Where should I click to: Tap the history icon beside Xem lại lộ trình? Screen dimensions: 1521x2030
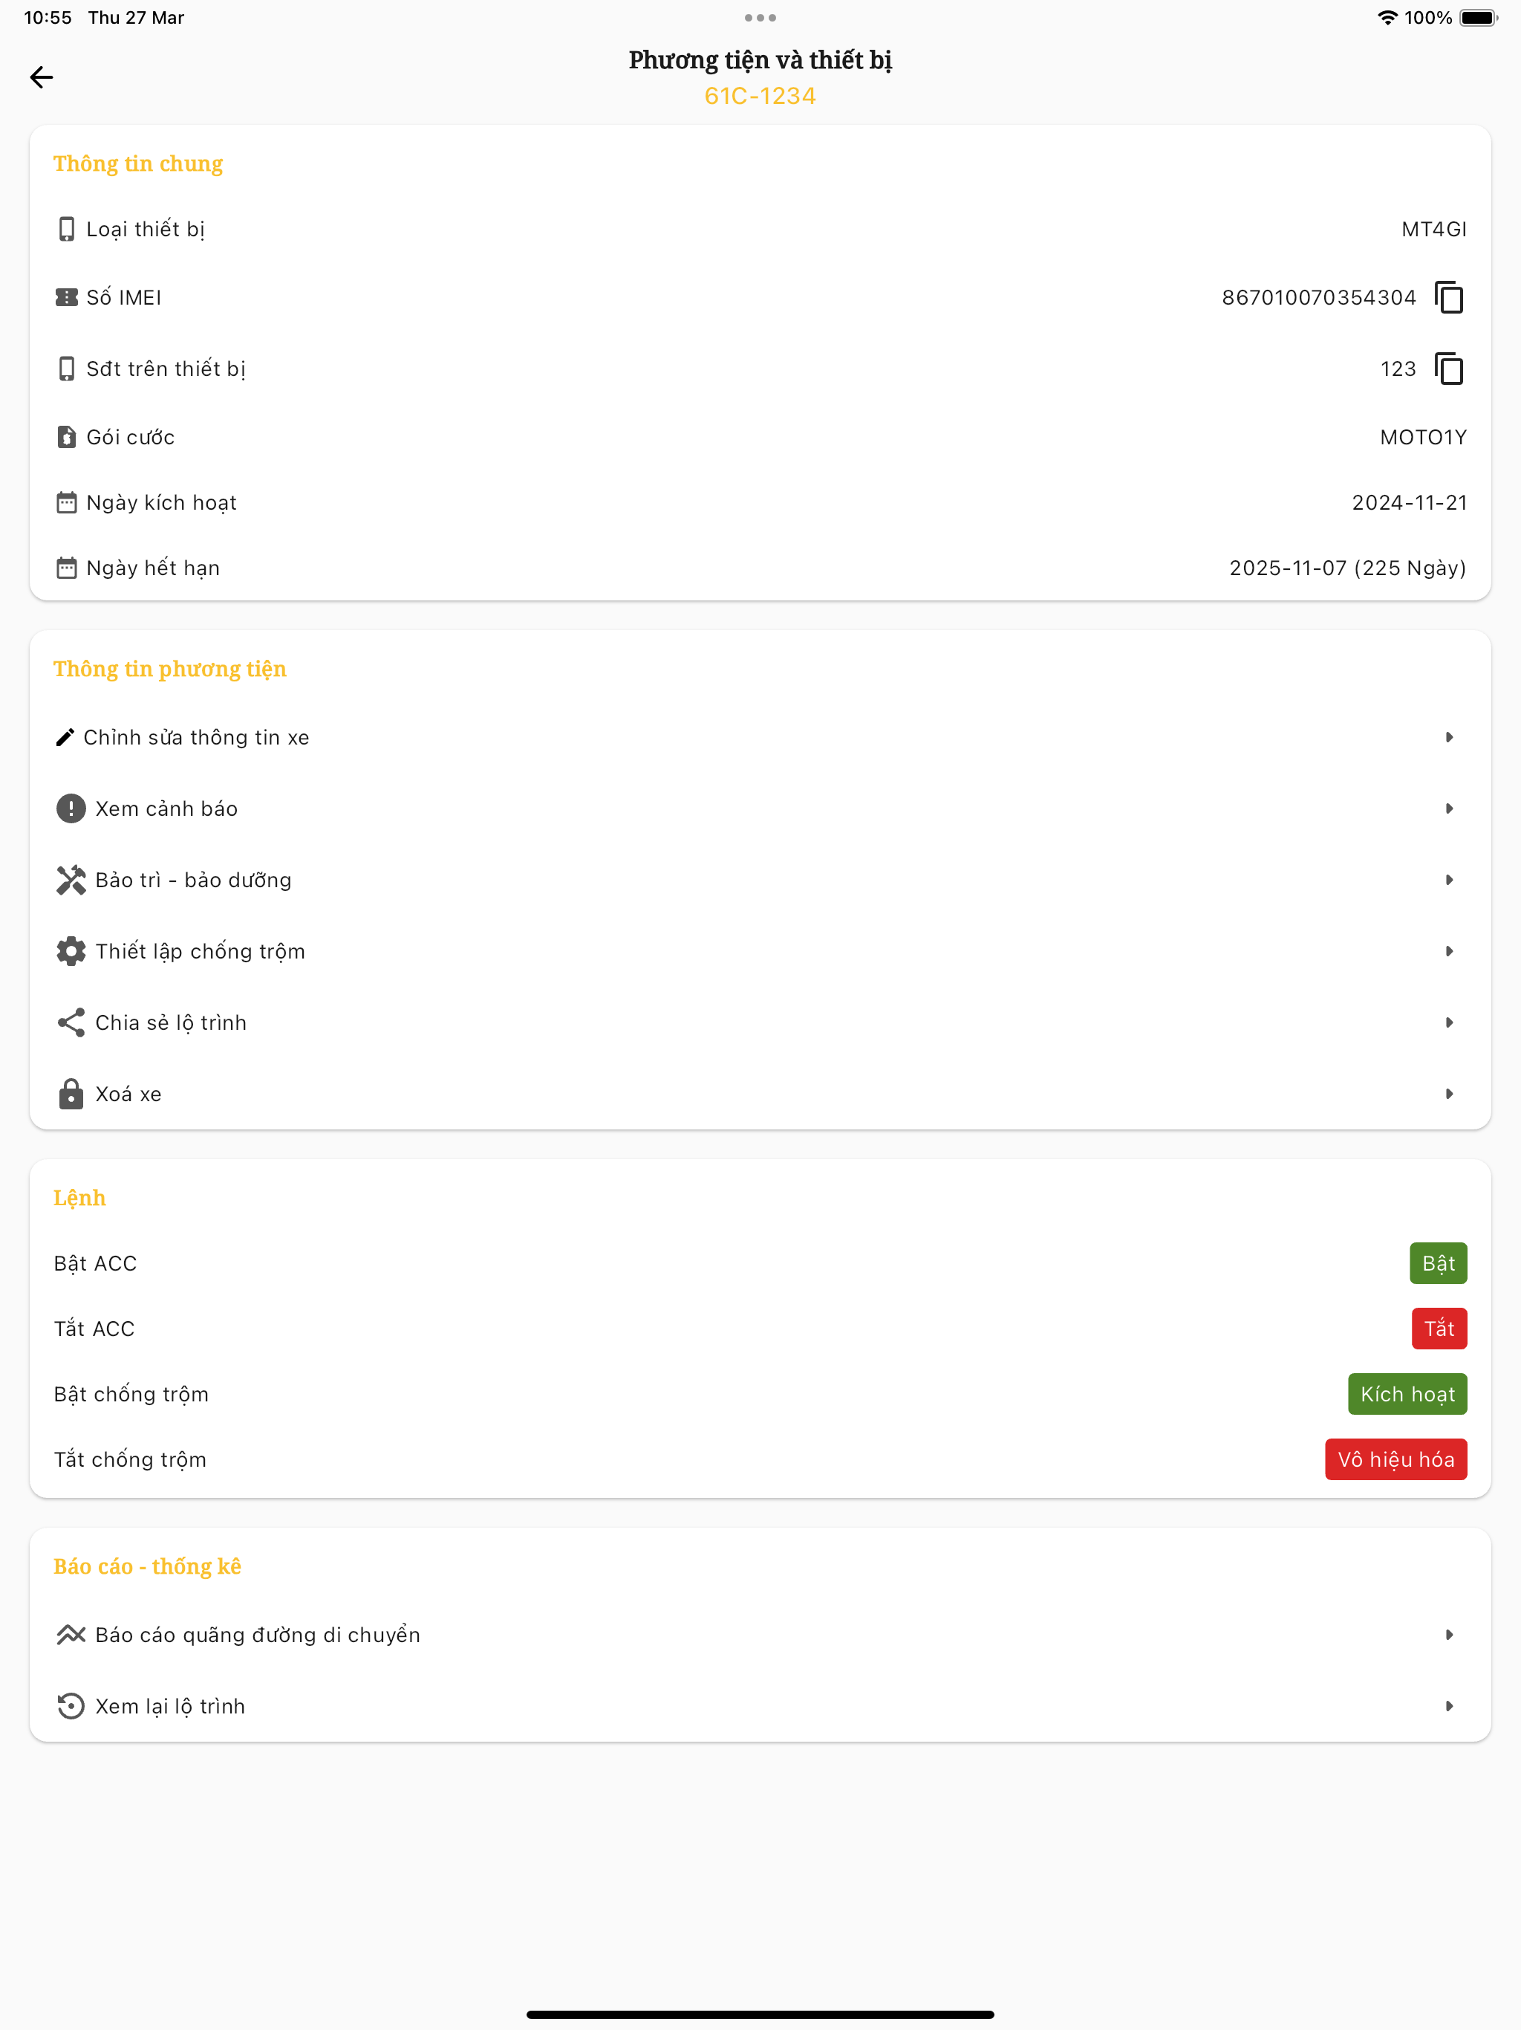(73, 1705)
